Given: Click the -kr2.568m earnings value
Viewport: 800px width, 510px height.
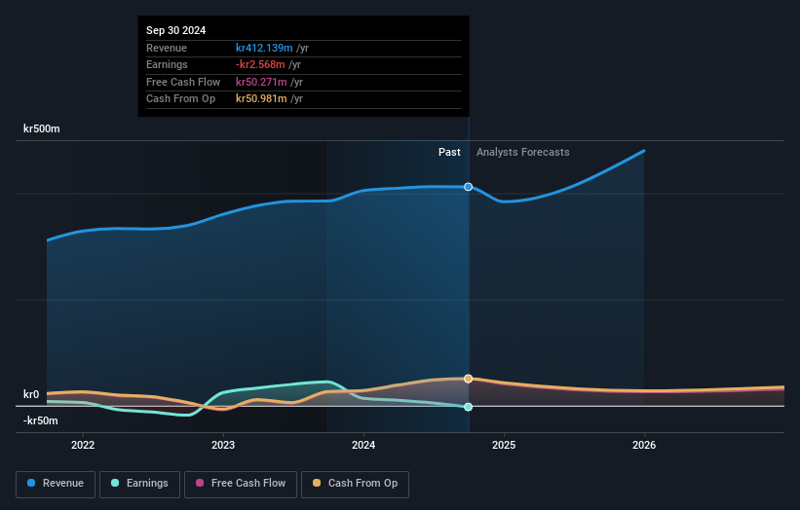Looking at the screenshot, I should point(260,64).
